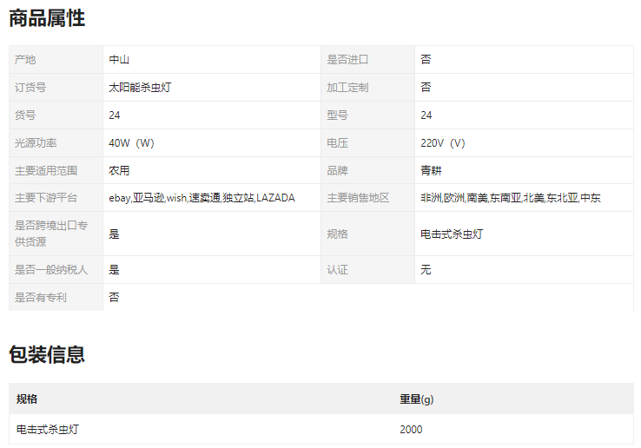Viewport: 641px width, 448px height.
Task: Select the 产地 value 中山
Action: [x=119, y=60]
